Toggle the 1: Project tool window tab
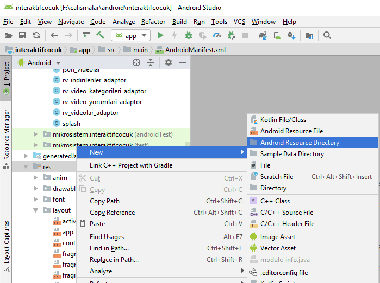380x283 pixels. (7, 78)
